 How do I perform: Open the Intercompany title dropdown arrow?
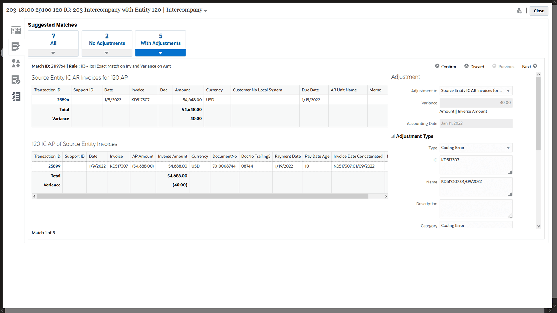point(205,11)
